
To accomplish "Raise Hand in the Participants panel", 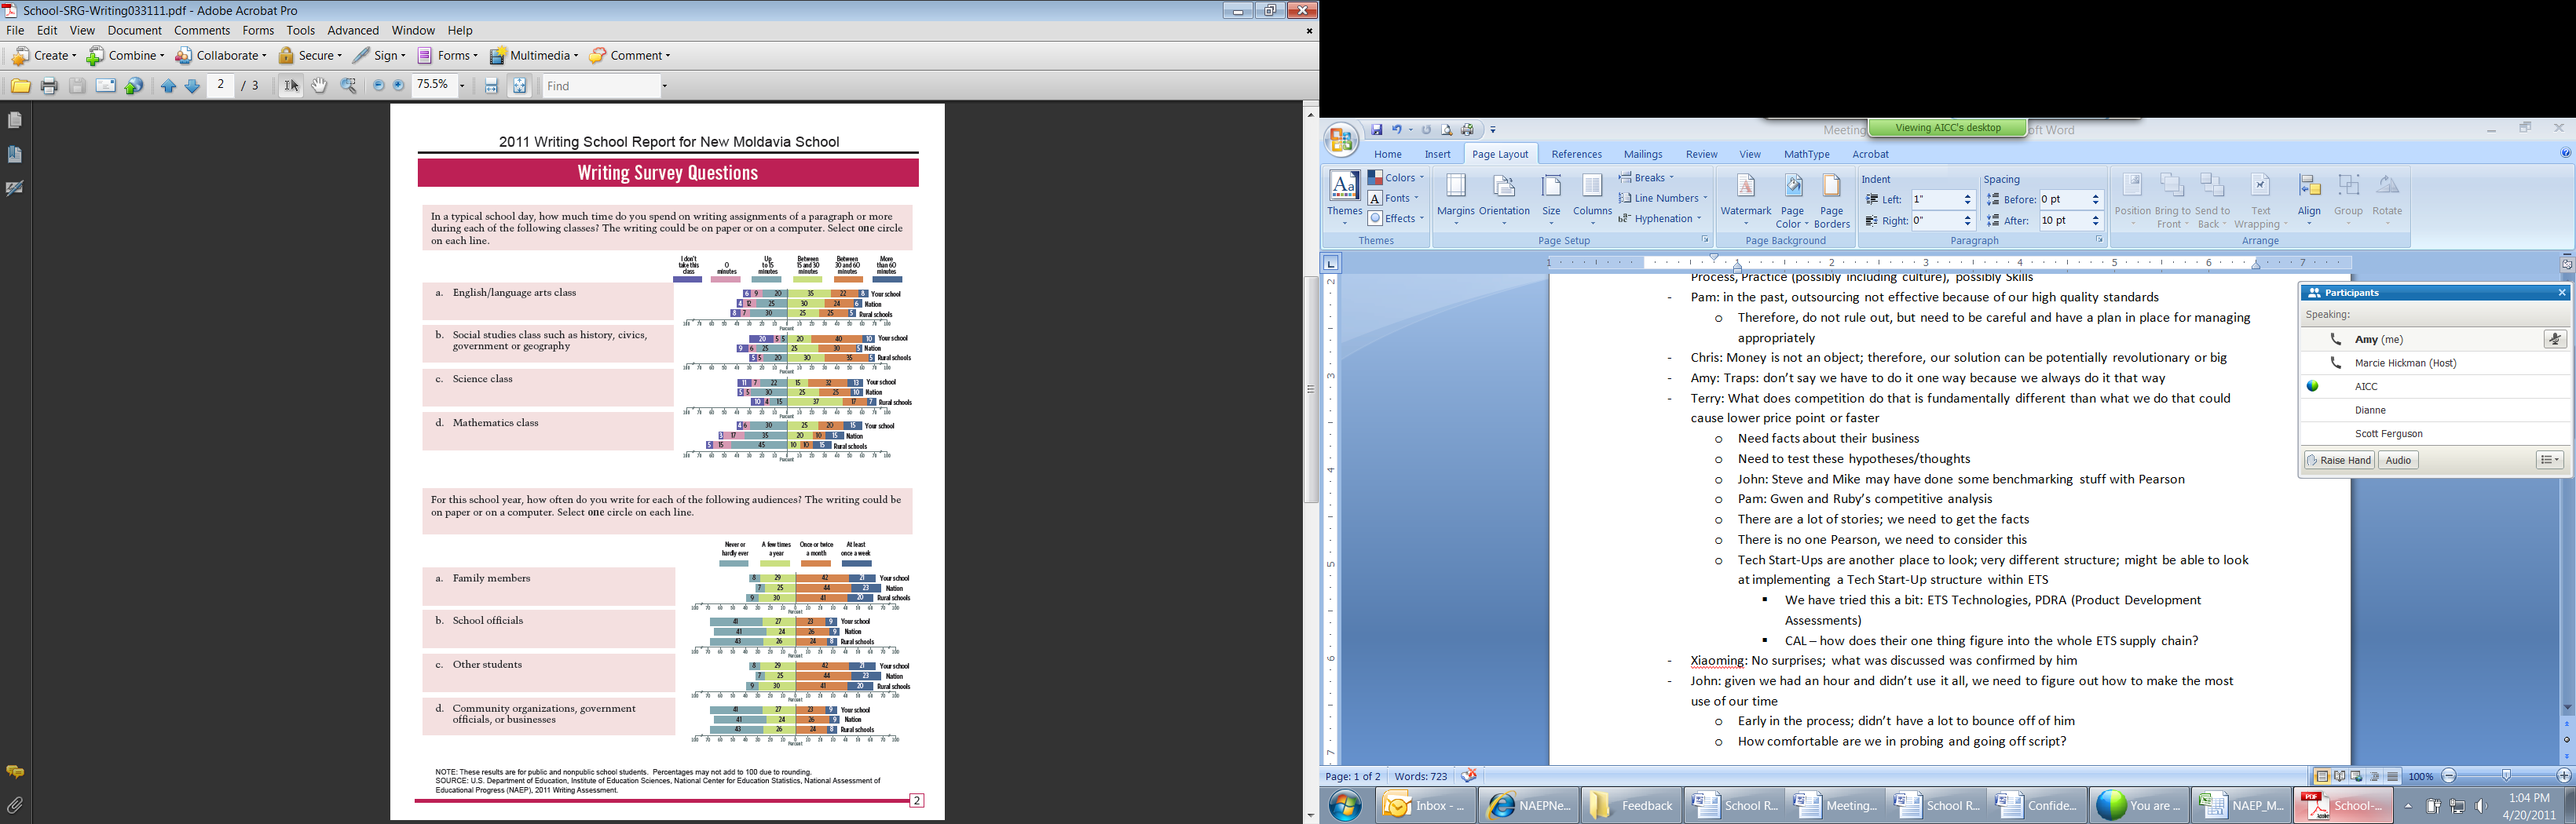I will 2339,461.
